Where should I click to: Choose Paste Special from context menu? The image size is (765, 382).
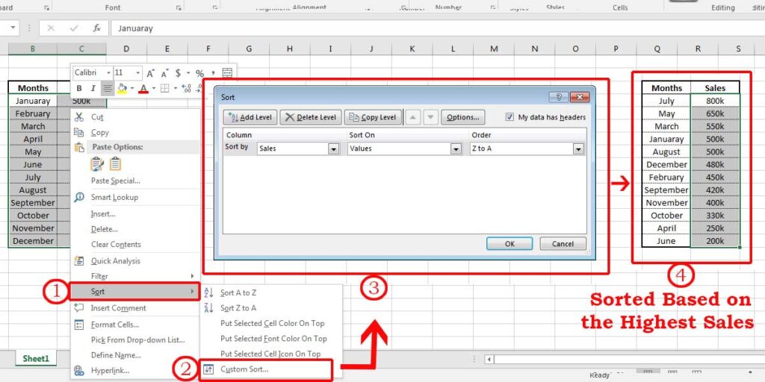[x=116, y=181]
